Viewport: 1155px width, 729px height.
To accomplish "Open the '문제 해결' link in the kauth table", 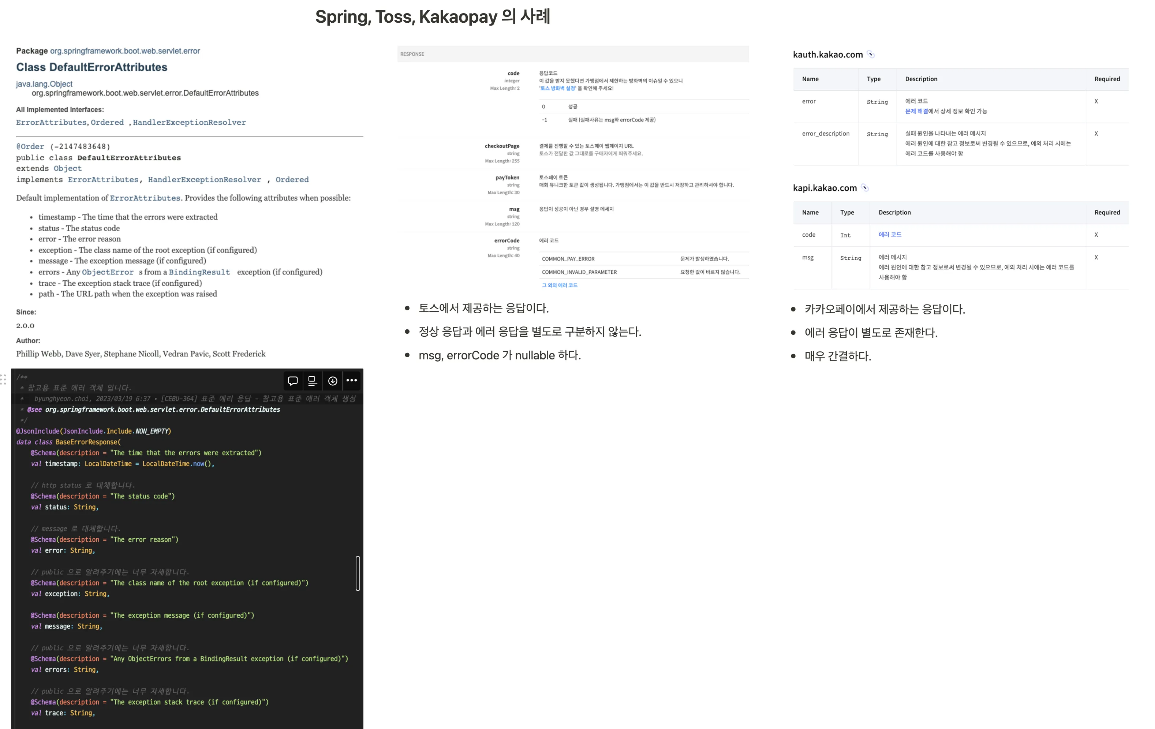I will 916,111.
